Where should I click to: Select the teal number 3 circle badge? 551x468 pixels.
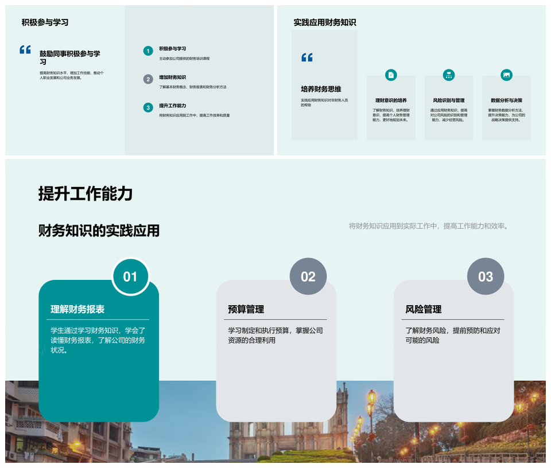(148, 107)
